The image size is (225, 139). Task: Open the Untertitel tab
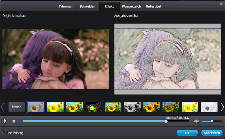tap(153, 6)
